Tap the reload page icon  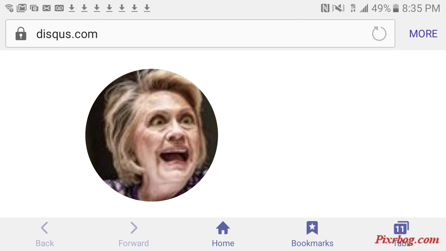pos(379,34)
